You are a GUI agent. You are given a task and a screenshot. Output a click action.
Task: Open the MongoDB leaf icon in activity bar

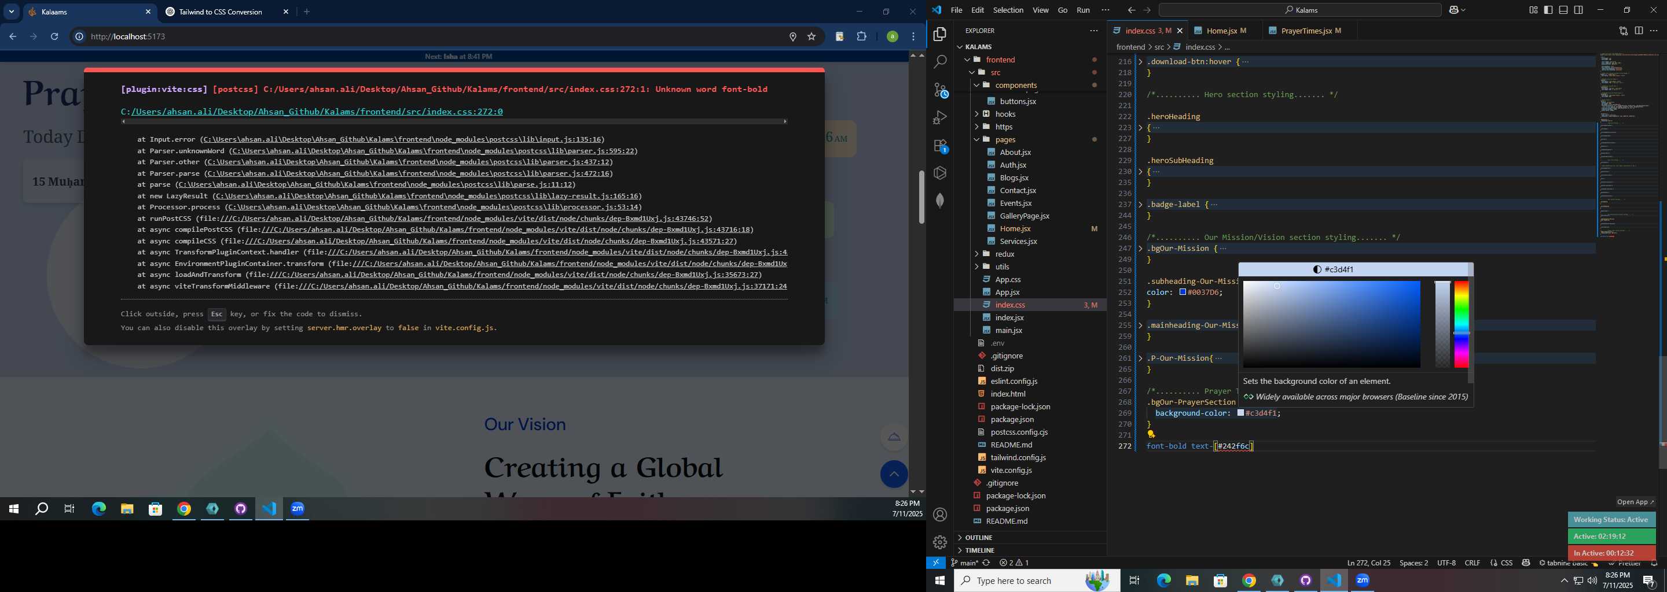(939, 201)
